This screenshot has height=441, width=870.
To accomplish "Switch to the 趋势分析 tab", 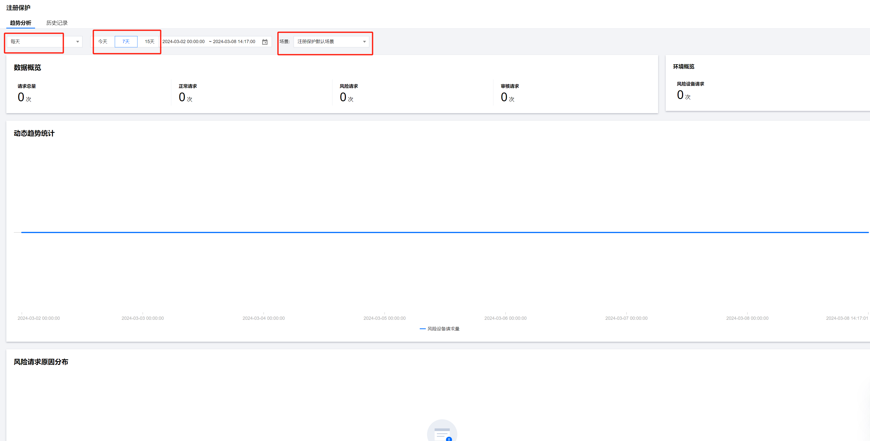I will click(x=21, y=23).
